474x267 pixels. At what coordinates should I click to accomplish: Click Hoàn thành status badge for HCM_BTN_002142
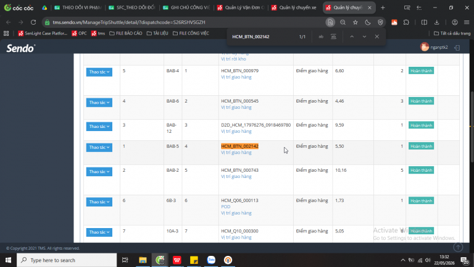click(x=421, y=146)
